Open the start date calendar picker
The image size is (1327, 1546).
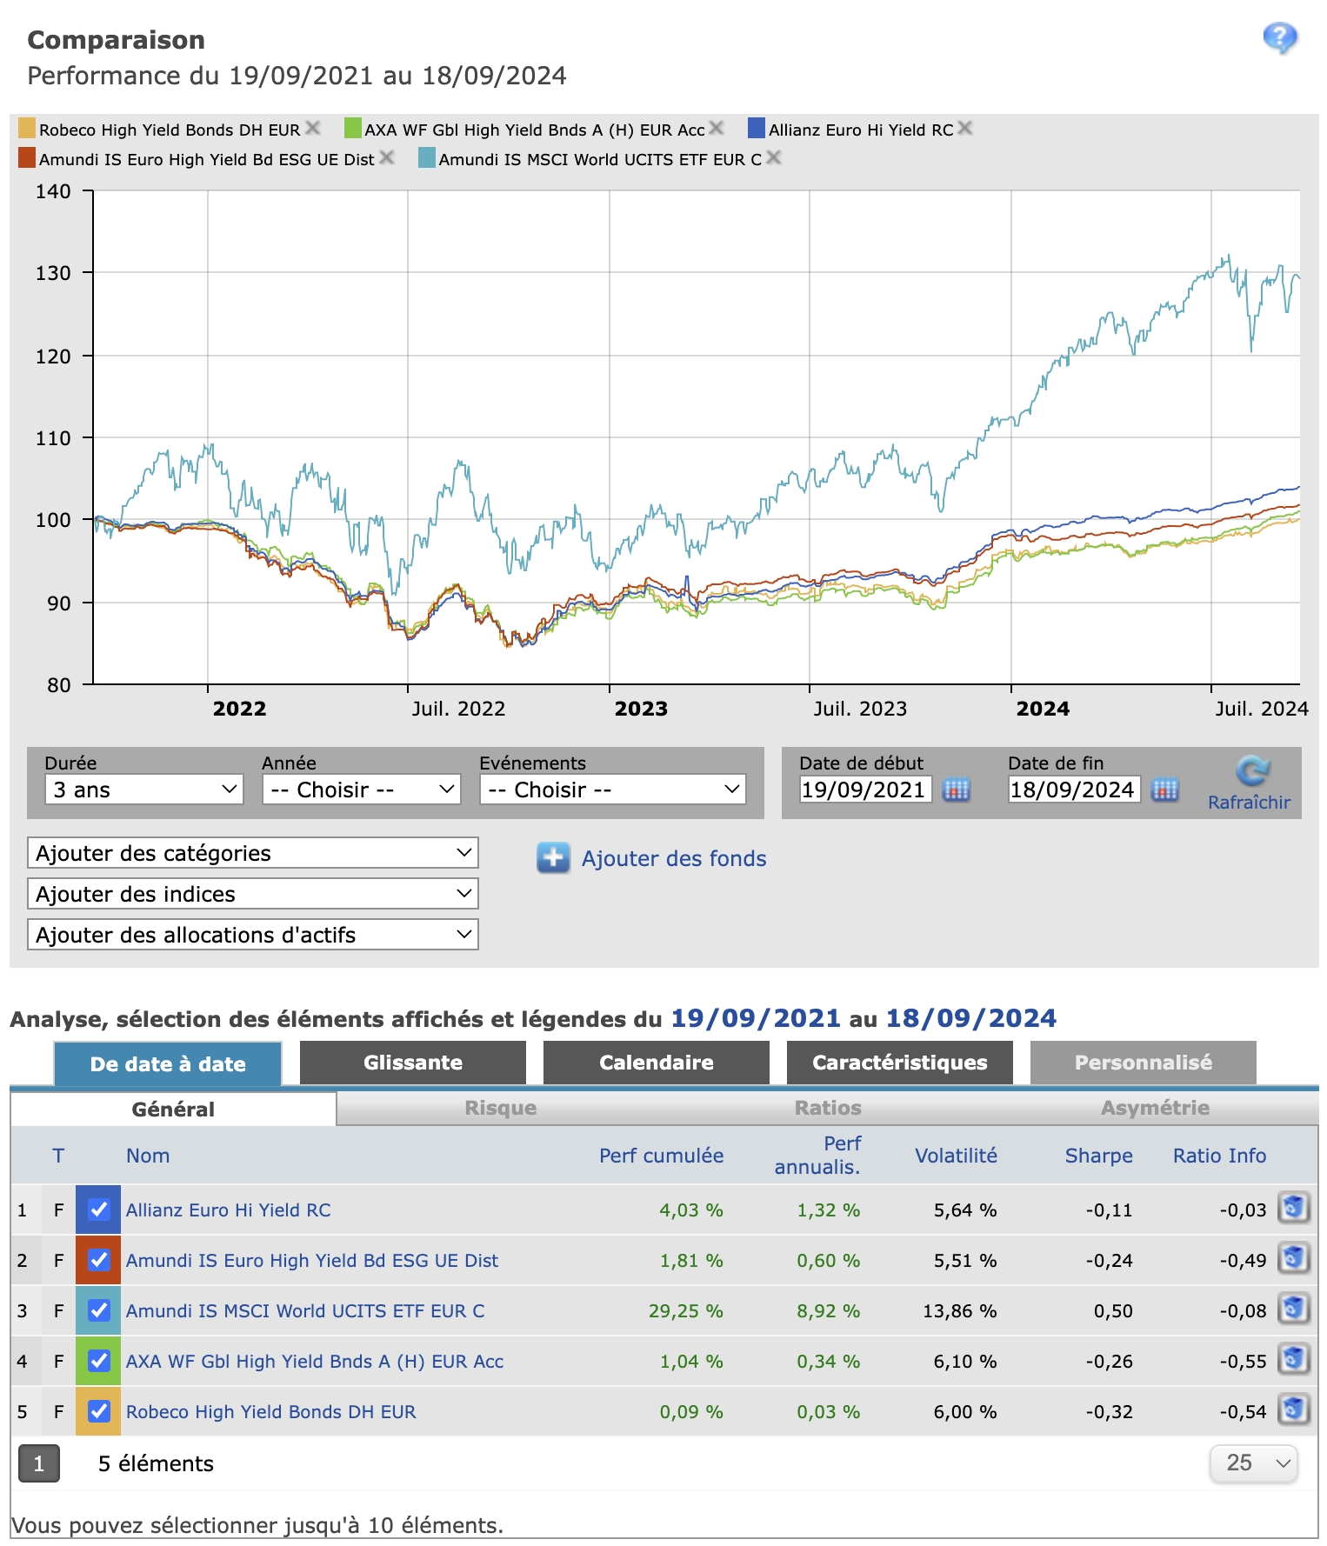(957, 790)
